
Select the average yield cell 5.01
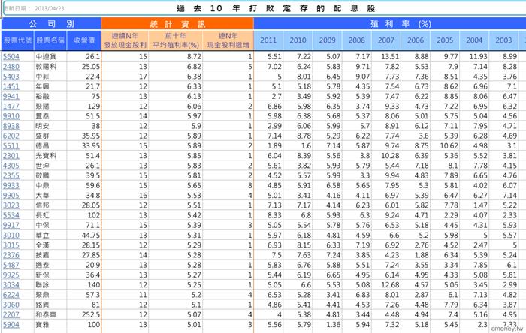pos(176,325)
